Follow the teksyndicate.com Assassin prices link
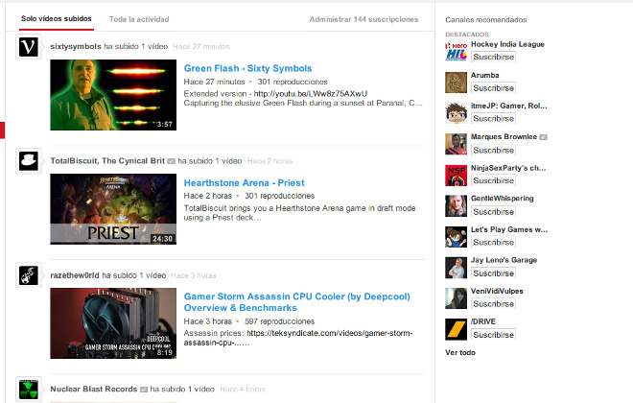633x403 pixels. [298, 338]
